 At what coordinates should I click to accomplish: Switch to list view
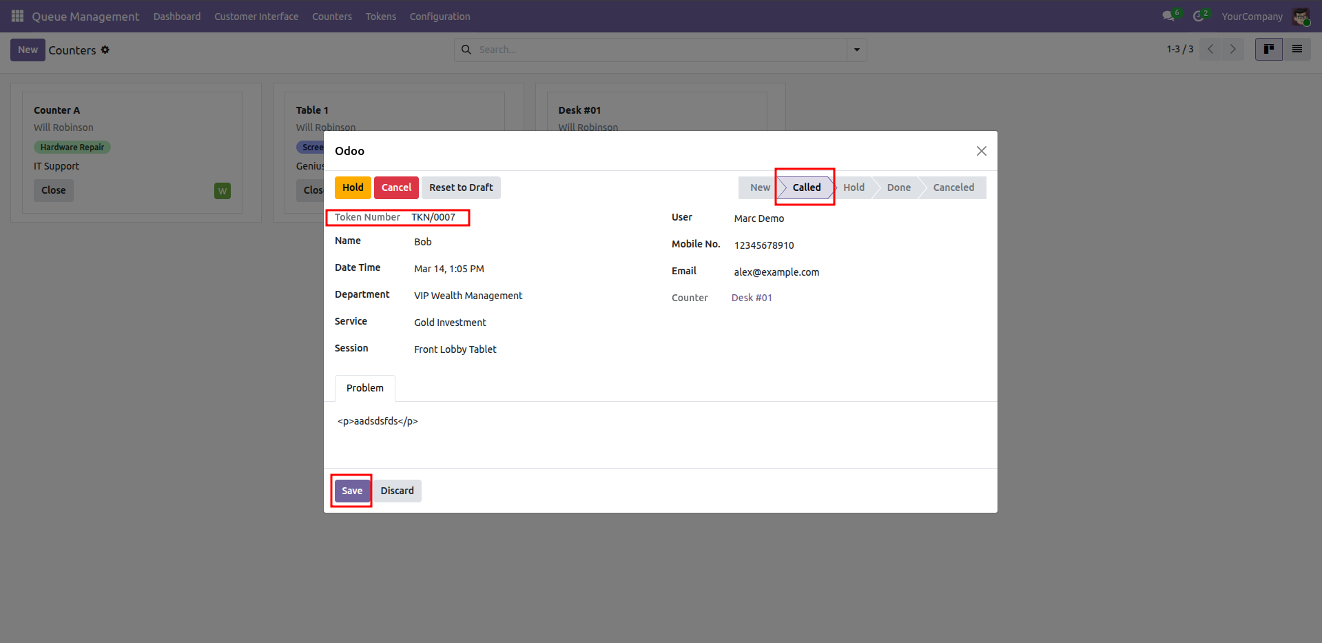click(1297, 49)
